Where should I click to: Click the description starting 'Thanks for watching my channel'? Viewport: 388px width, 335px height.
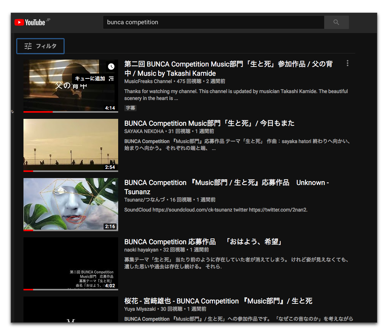point(236,95)
